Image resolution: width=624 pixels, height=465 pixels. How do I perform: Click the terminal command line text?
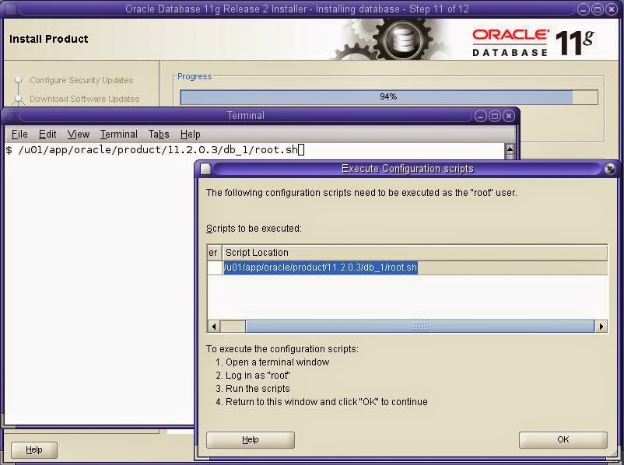pos(158,149)
